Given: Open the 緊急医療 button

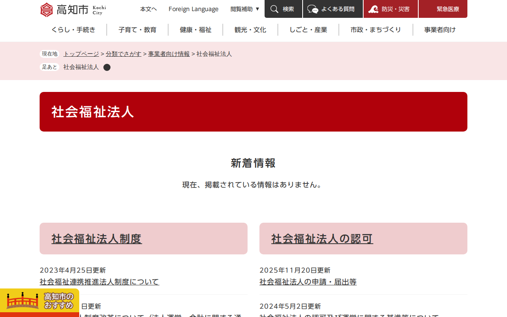Looking at the screenshot, I should 443,9.
